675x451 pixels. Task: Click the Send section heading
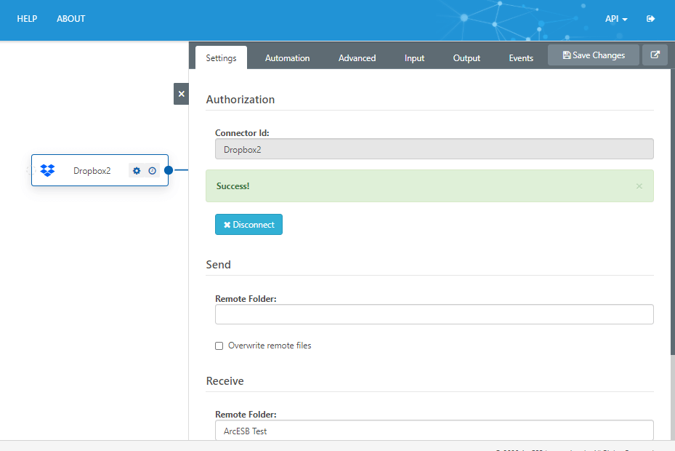218,265
